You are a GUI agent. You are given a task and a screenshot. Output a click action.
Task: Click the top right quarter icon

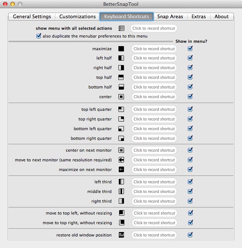[121, 119]
